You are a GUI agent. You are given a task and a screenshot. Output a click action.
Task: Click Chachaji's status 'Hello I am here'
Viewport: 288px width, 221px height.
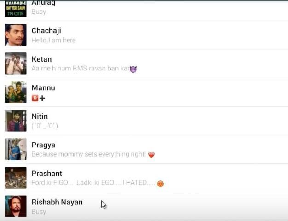coord(53,40)
